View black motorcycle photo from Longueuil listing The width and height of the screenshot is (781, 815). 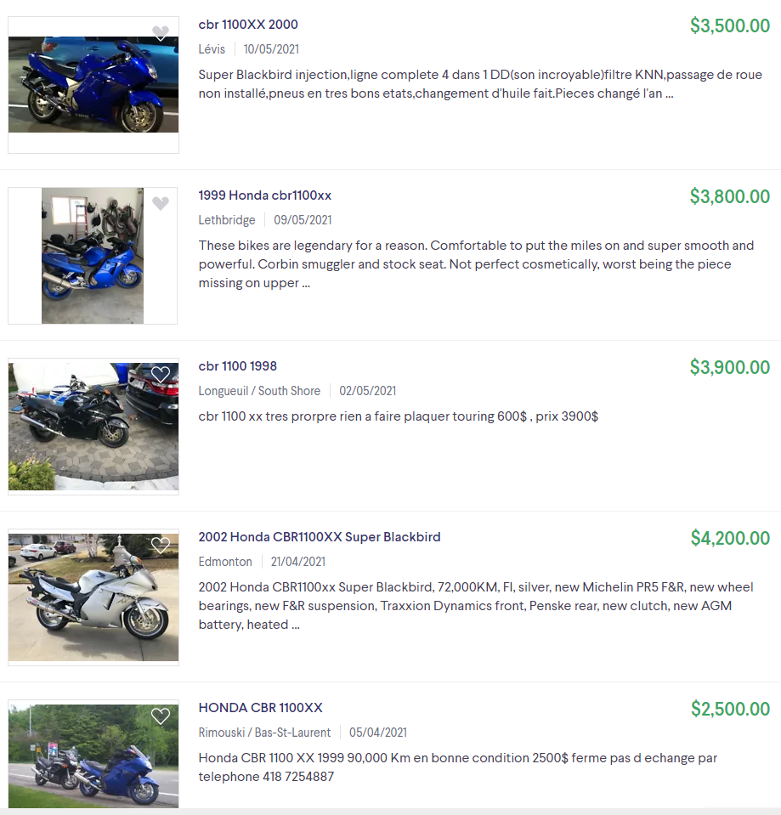tap(93, 427)
